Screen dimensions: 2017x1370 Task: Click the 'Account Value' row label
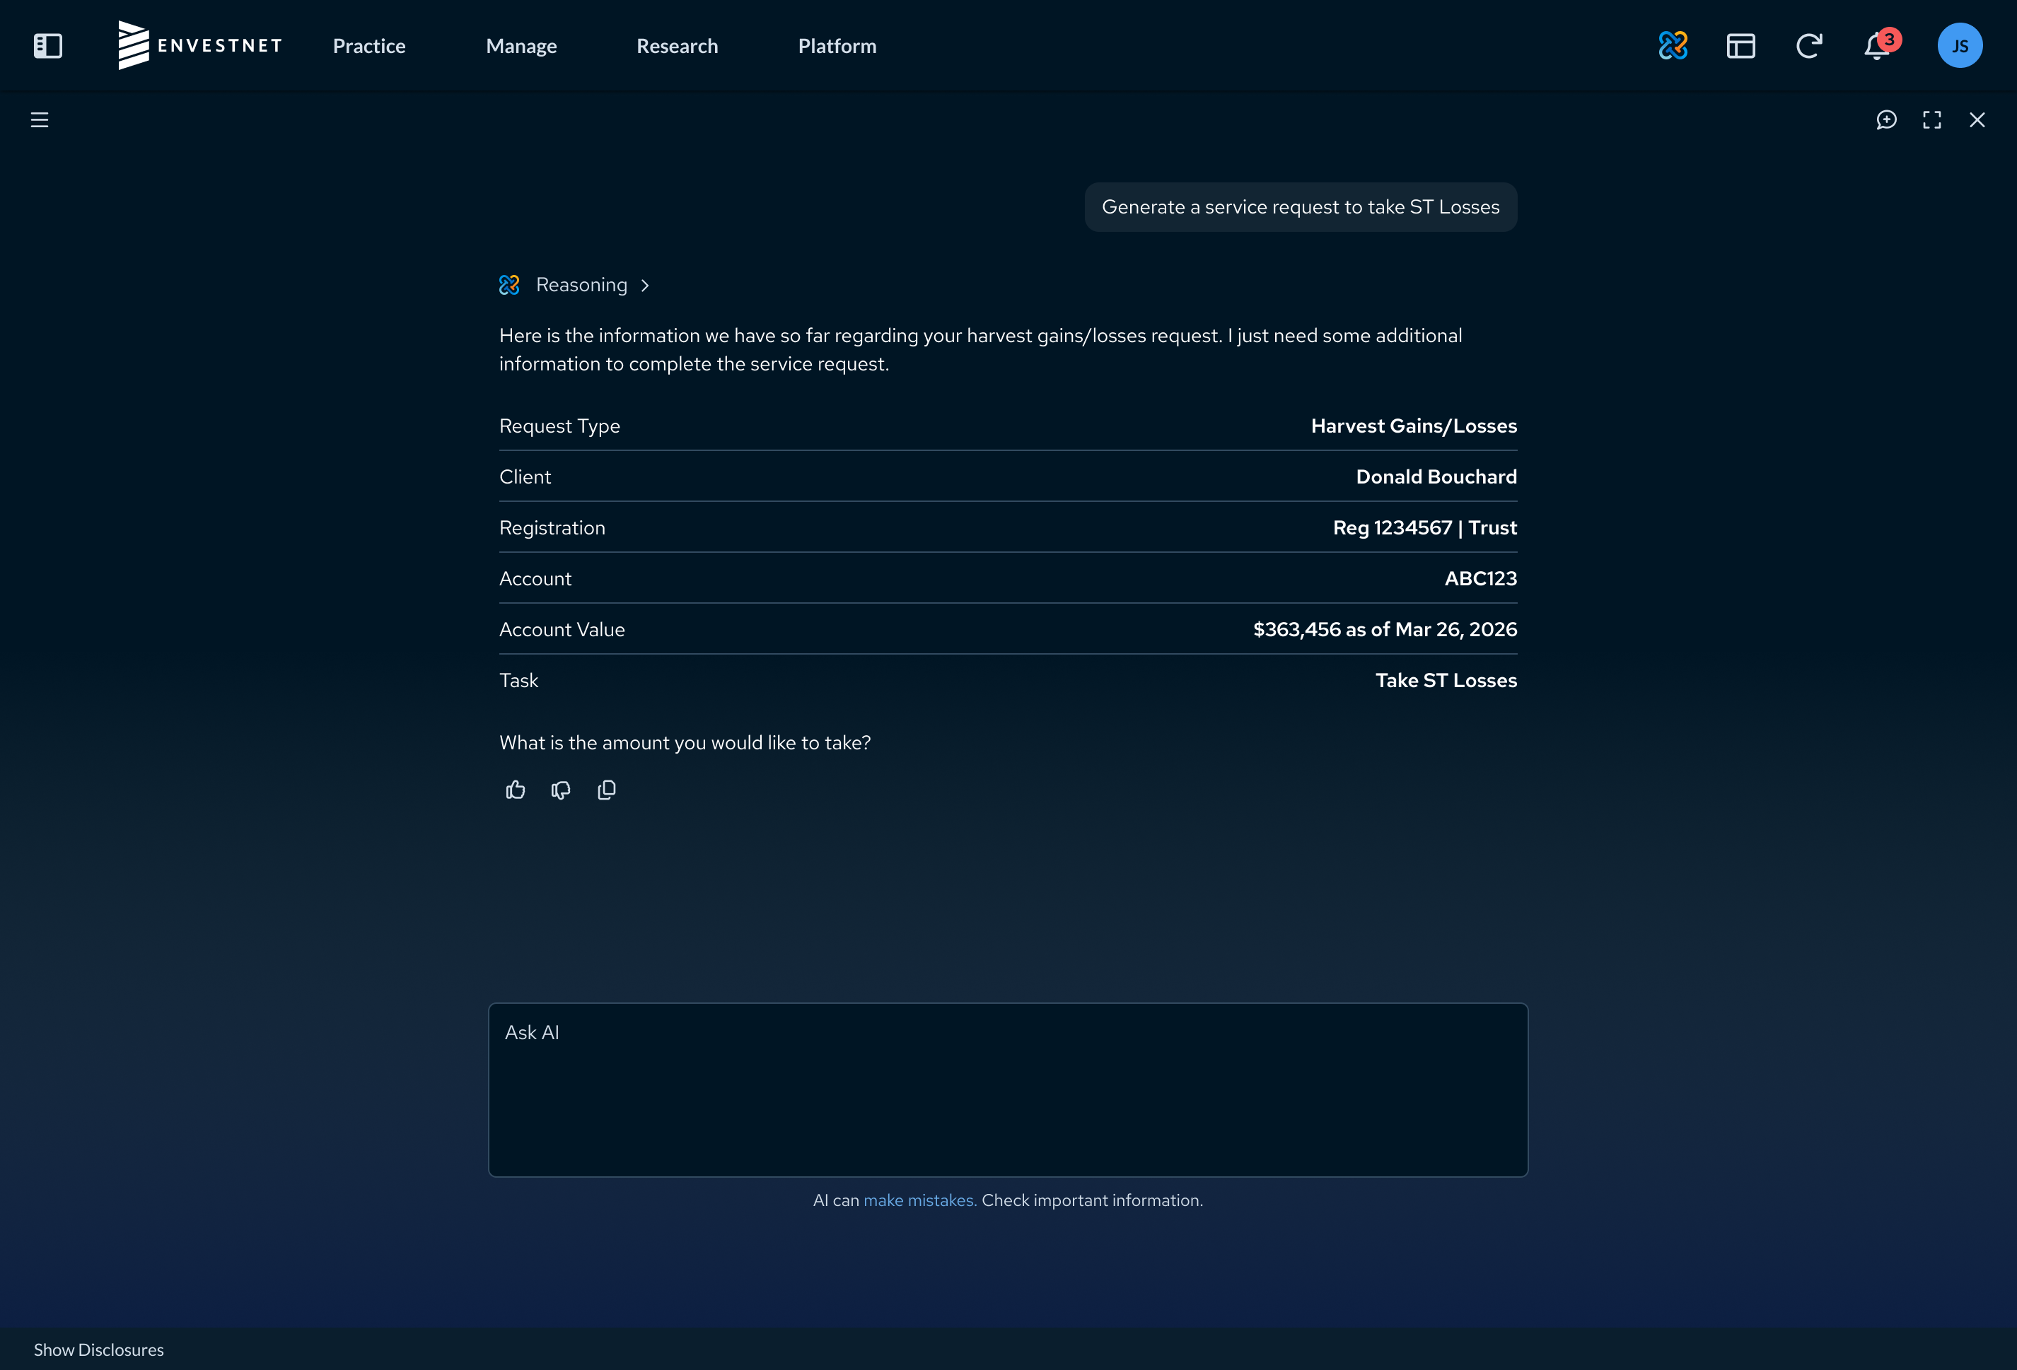[x=562, y=630]
